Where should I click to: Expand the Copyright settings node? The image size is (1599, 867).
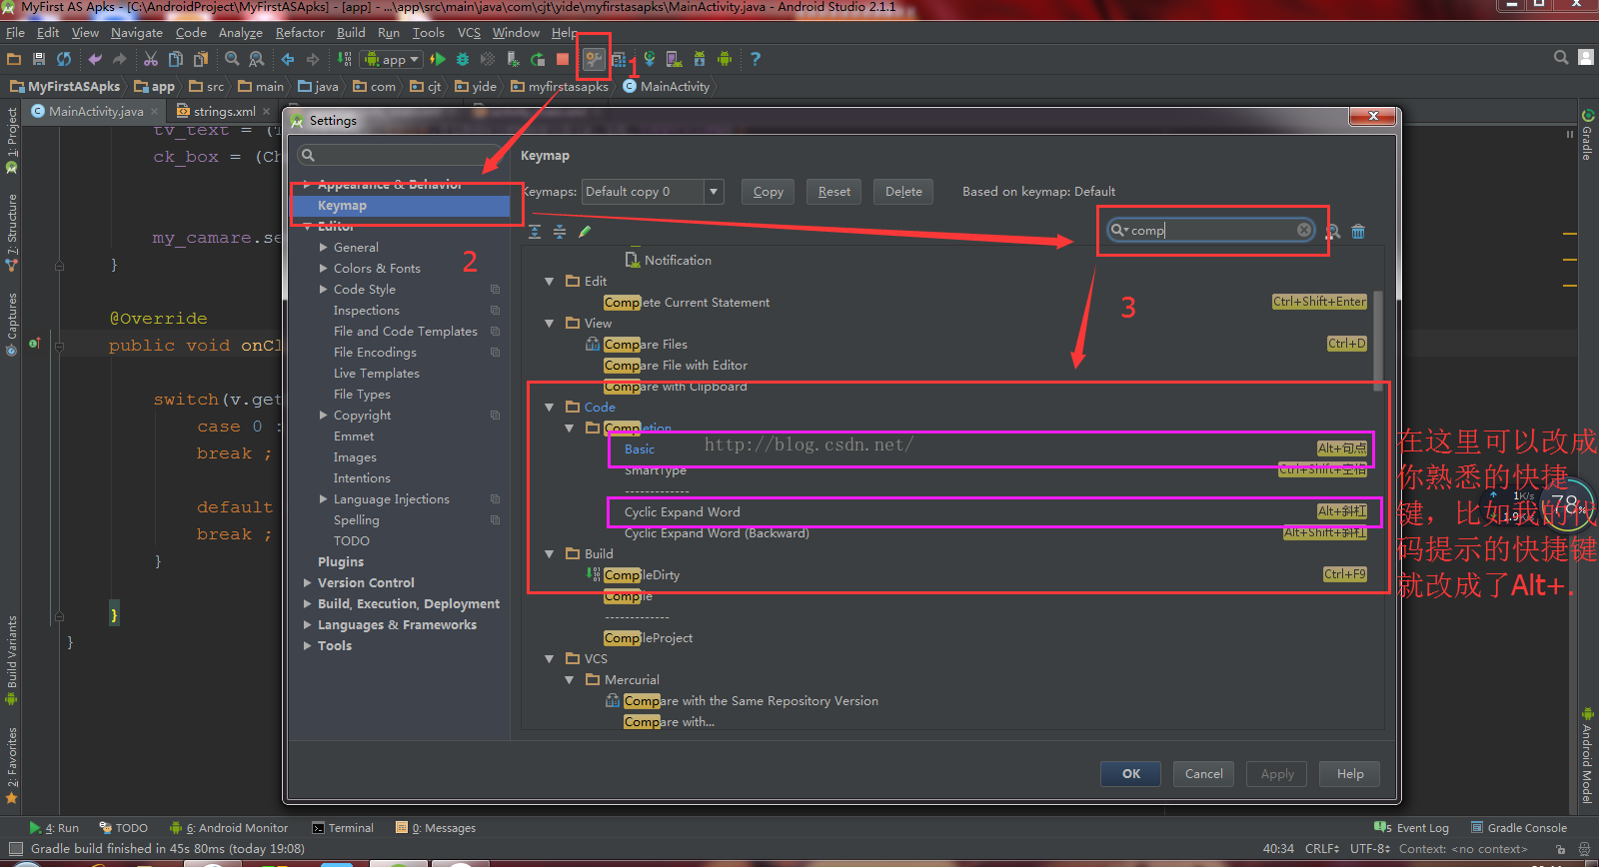coord(323,415)
